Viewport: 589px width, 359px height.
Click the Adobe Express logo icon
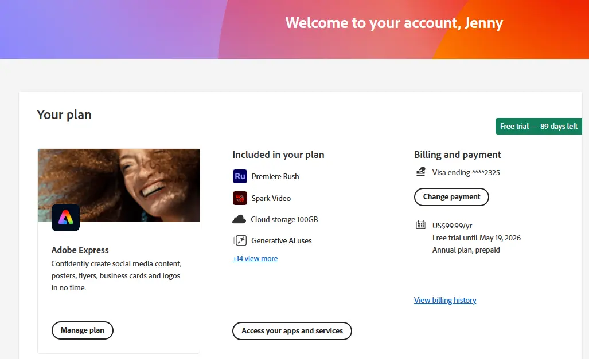pos(65,218)
